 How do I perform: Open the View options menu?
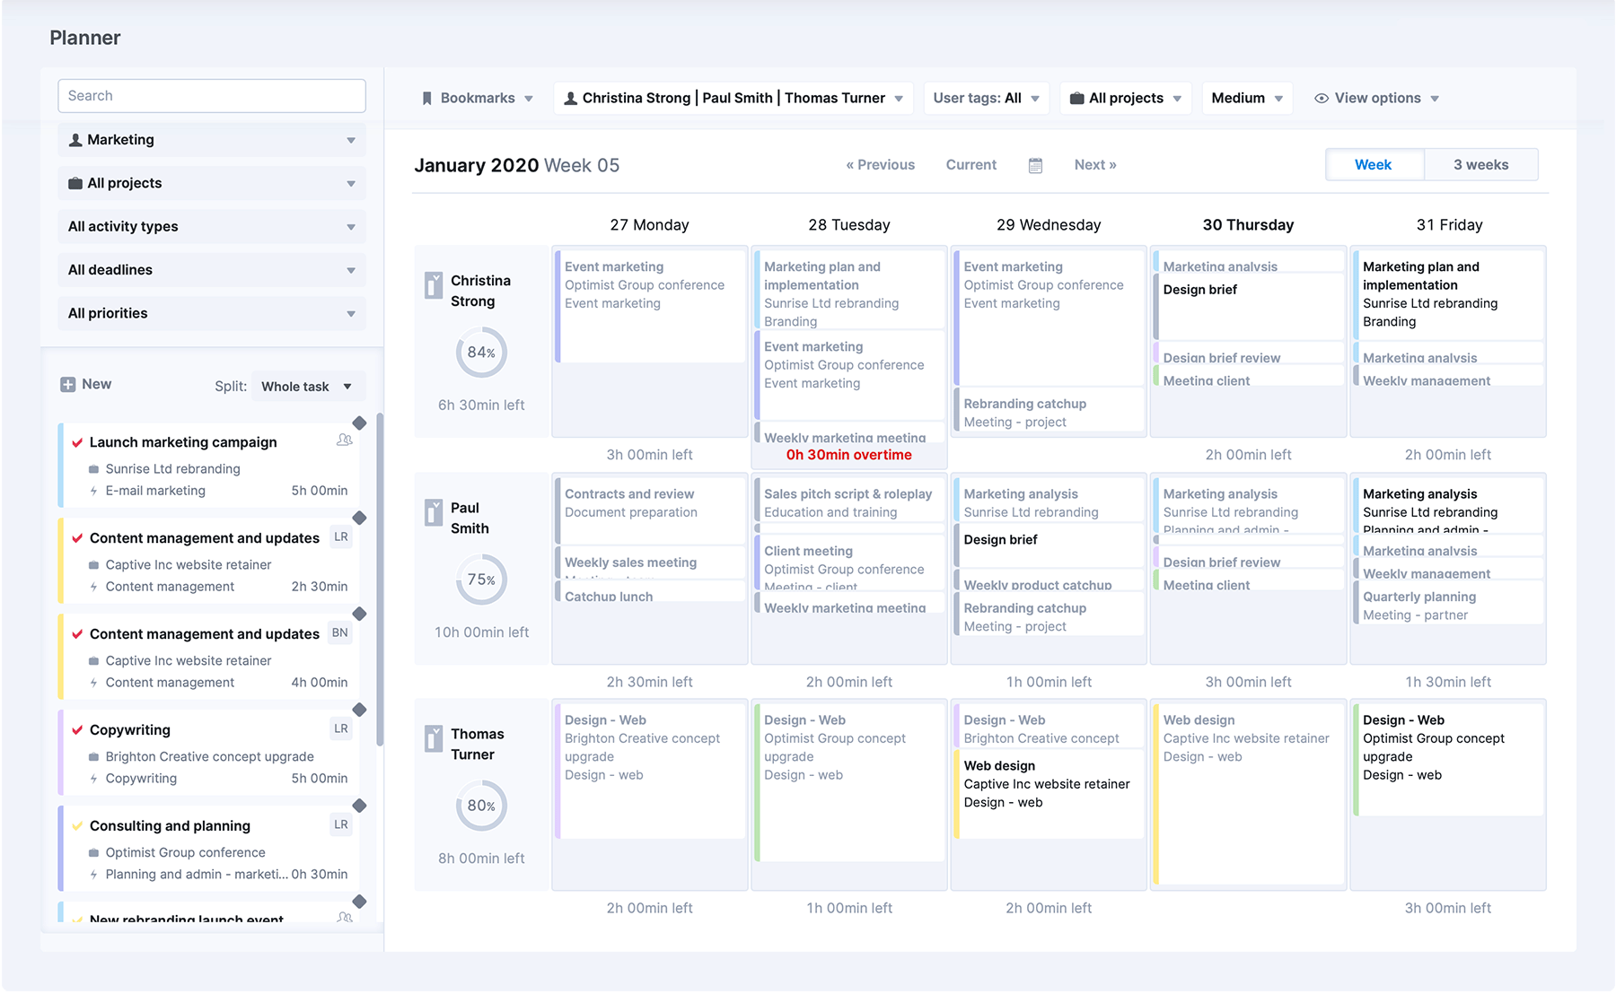click(1377, 99)
